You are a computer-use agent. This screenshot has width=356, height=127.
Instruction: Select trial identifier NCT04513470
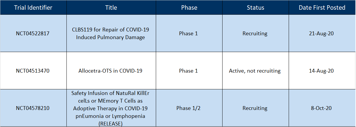point(33,71)
